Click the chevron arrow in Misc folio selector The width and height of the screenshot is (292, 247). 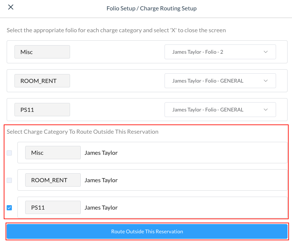(266, 52)
